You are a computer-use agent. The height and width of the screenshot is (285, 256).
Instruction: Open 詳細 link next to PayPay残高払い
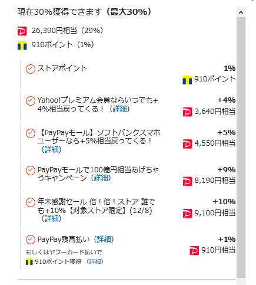104,240
